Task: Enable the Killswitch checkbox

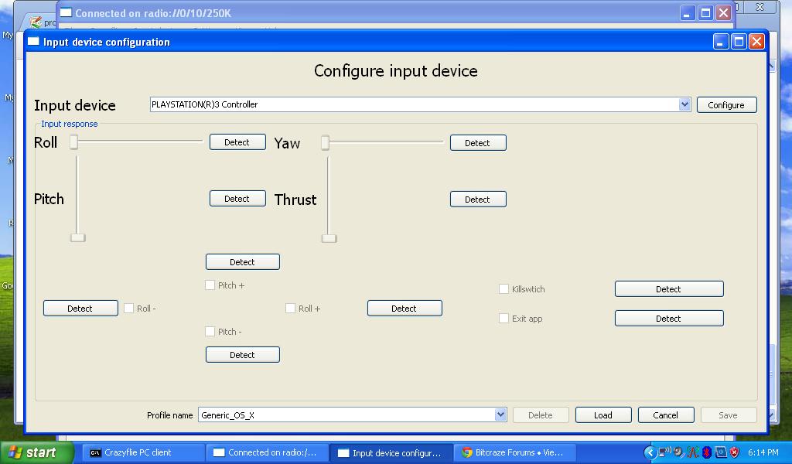Action: (x=504, y=289)
